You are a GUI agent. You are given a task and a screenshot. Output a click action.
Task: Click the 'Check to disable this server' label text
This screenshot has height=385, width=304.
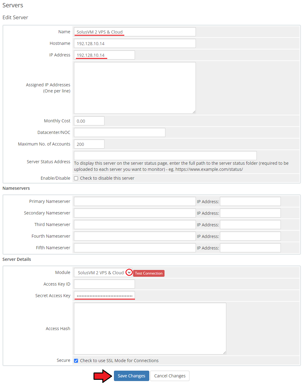pos(107,178)
